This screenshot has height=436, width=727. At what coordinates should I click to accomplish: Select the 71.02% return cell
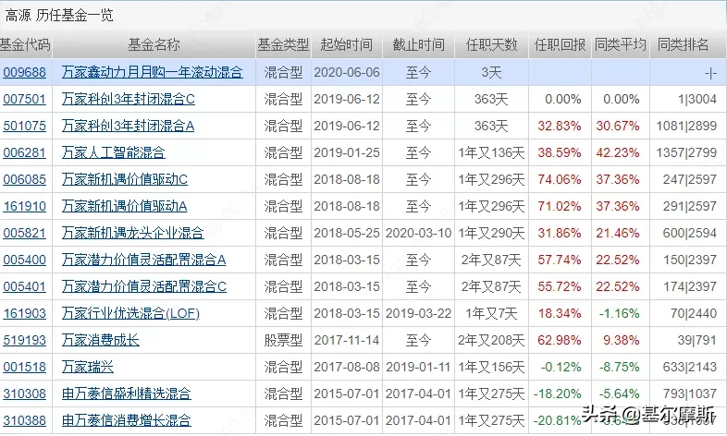[560, 206]
